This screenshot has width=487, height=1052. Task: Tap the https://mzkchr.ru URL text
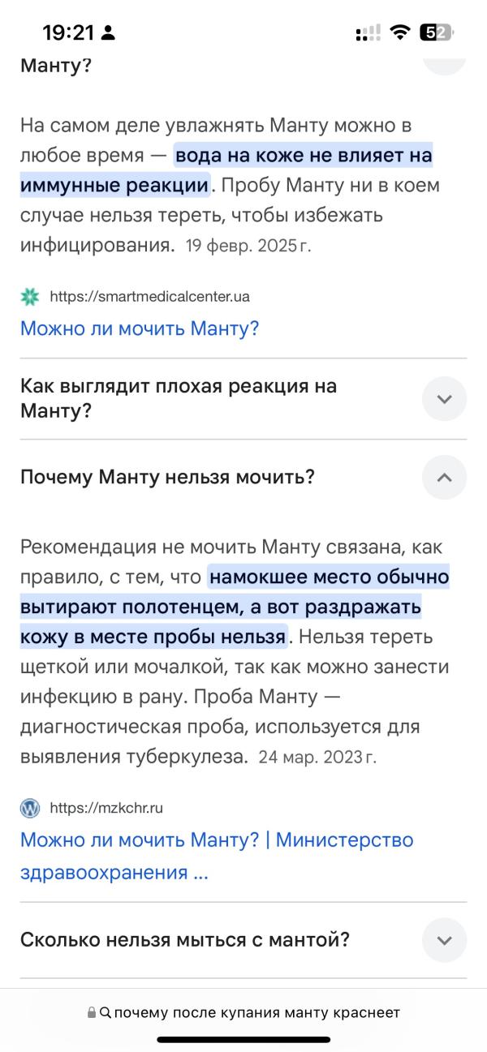(106, 808)
